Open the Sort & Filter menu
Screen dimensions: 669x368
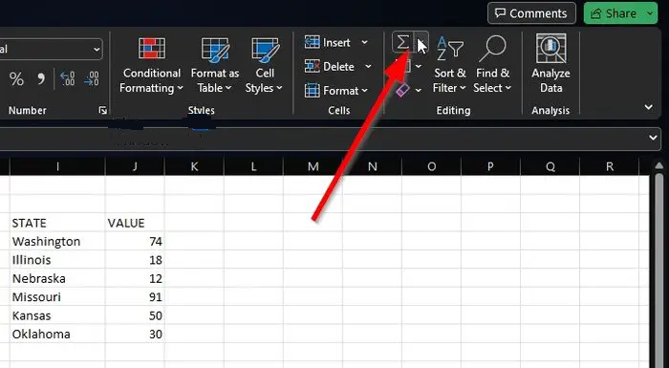449,65
